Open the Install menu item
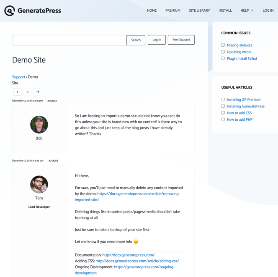This screenshot has height=277, width=278. (x=225, y=10)
